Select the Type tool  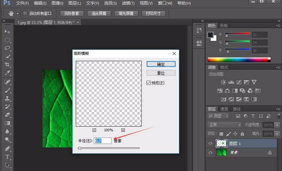click(x=6, y=157)
